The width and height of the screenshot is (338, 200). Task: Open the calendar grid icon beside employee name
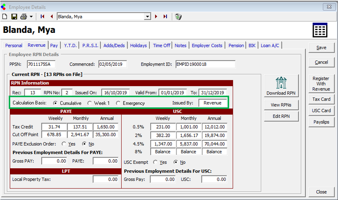[319, 30]
